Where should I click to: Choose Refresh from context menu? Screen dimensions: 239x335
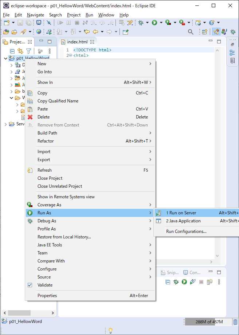tap(91, 170)
